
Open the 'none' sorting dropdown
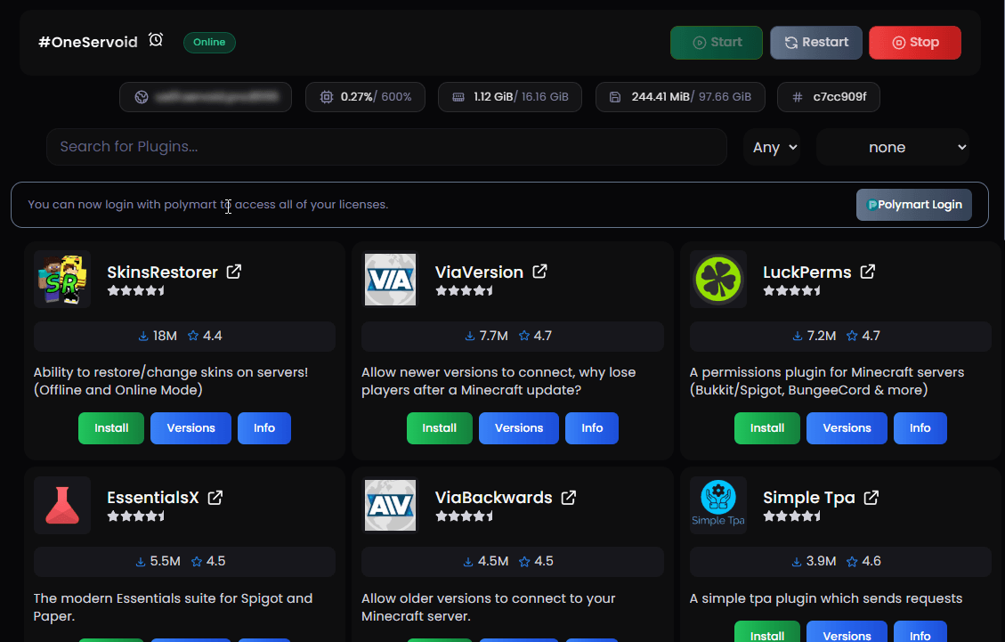click(x=893, y=146)
